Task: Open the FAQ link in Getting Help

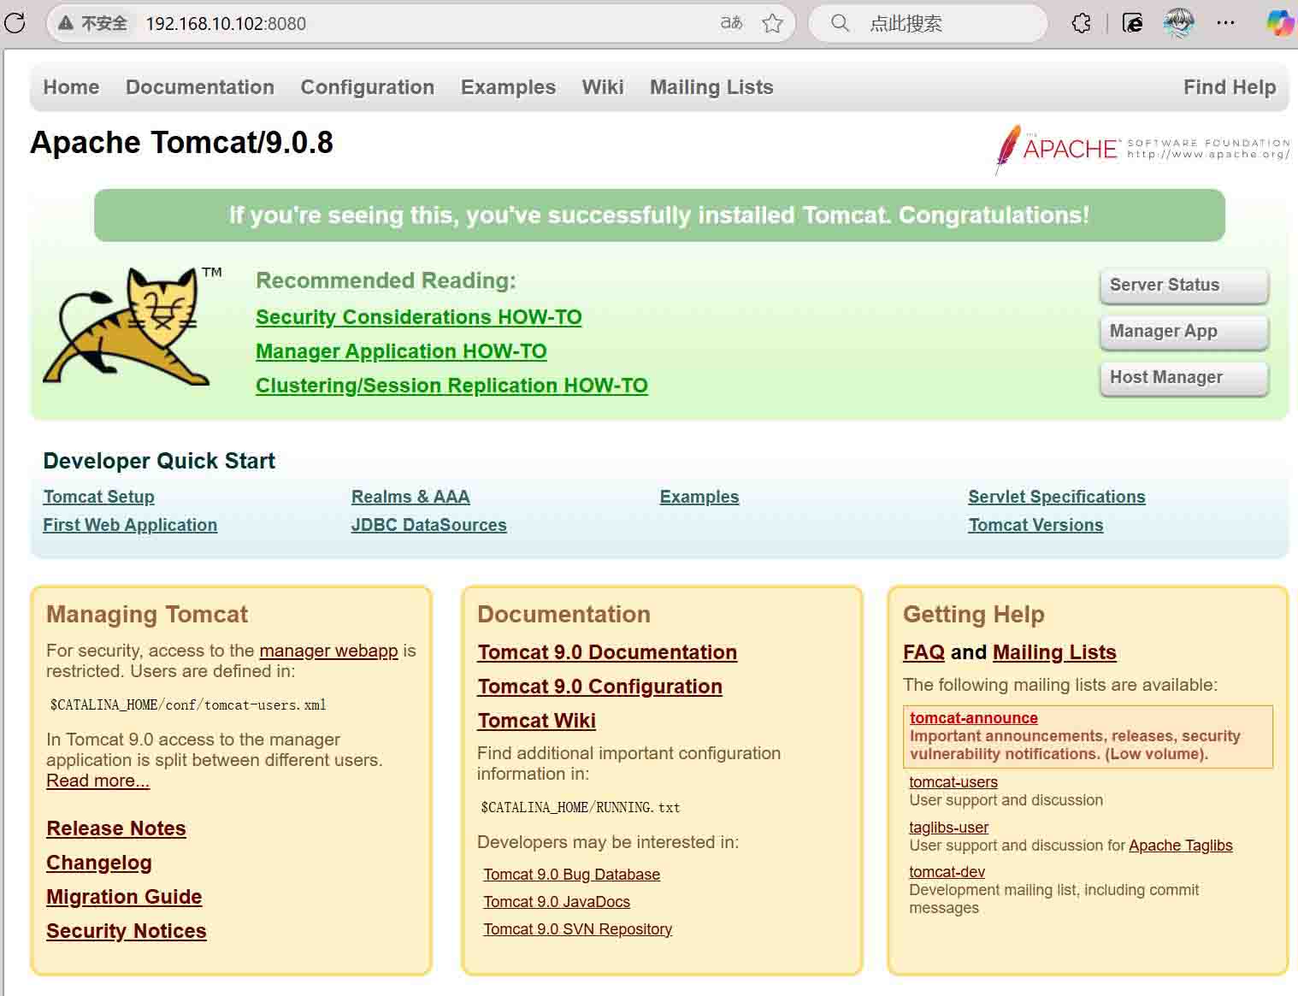Action: 923,652
